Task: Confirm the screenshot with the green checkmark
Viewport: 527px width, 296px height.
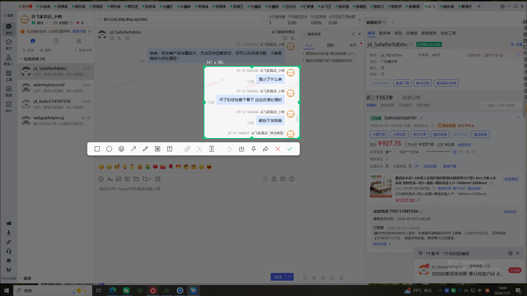Action: pyautogui.click(x=290, y=149)
